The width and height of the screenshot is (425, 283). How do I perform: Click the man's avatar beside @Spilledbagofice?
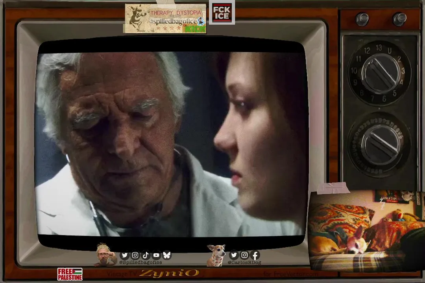click(x=104, y=254)
